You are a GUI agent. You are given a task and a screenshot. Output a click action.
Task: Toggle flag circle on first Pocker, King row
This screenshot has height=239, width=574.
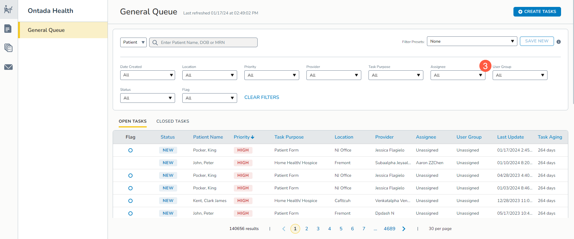click(x=130, y=150)
